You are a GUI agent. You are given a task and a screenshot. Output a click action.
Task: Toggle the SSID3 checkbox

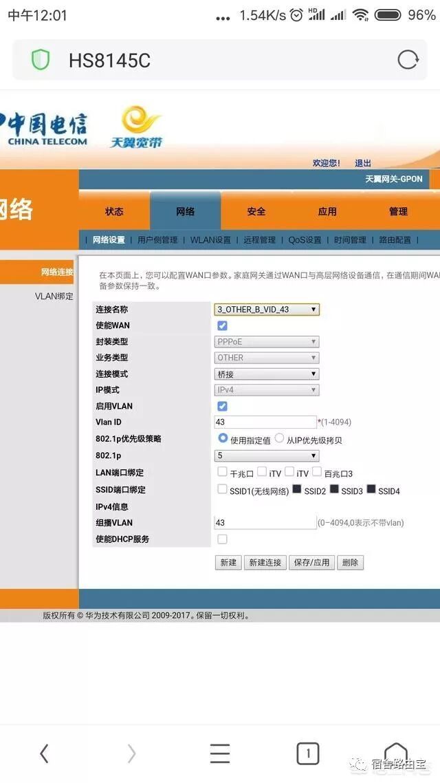coord(334,489)
